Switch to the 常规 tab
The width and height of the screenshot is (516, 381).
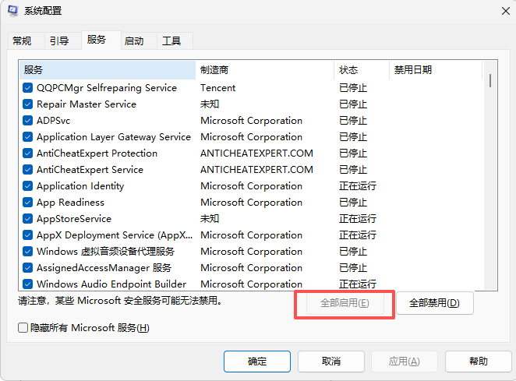22,41
